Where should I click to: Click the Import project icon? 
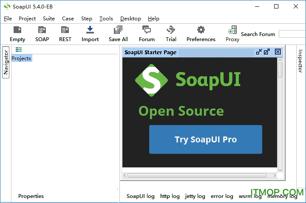click(x=90, y=34)
